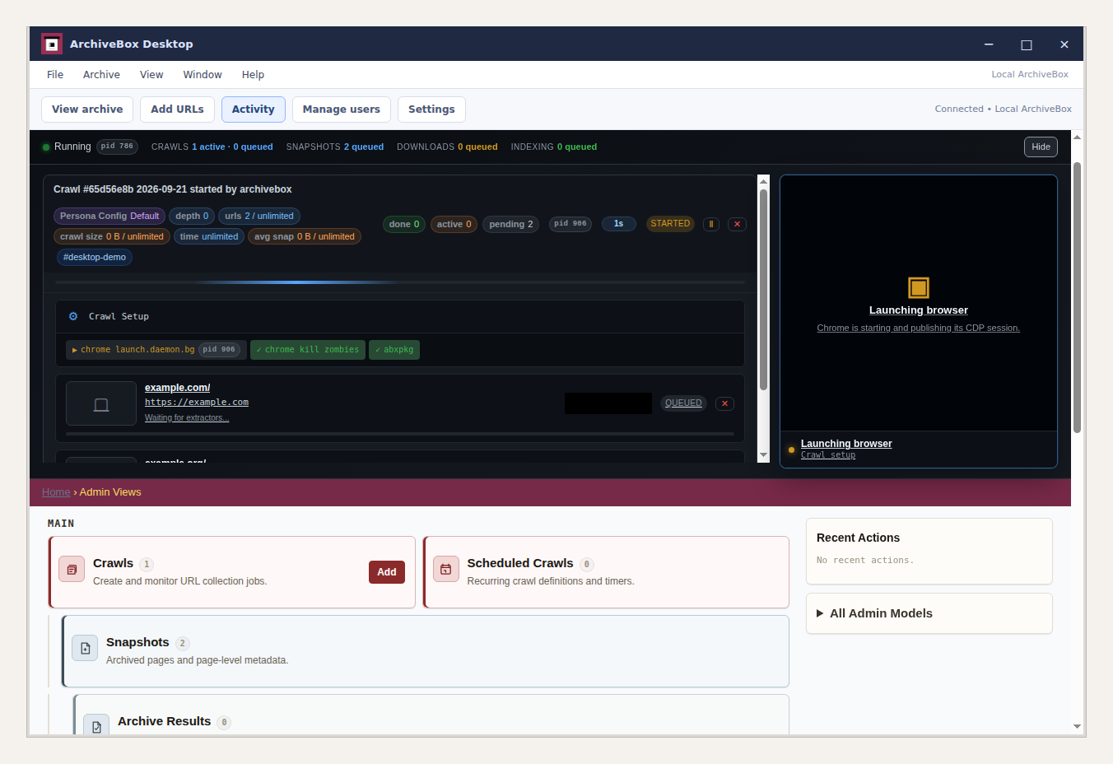Open the Archive menu
This screenshot has width=1113, height=764.
point(101,74)
